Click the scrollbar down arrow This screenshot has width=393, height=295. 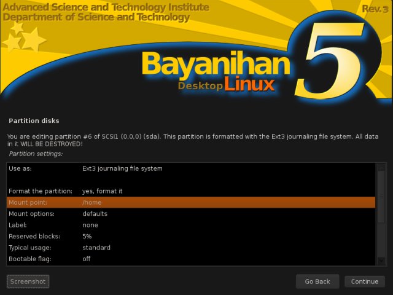point(381,261)
